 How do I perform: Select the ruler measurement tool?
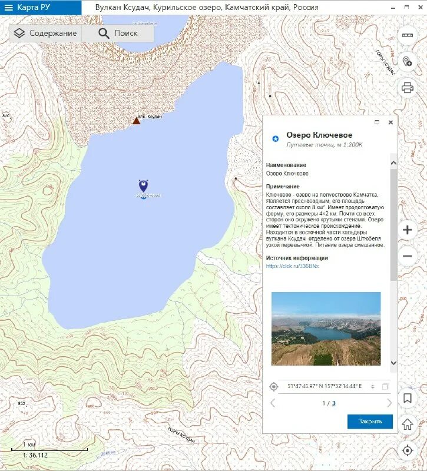point(407,35)
